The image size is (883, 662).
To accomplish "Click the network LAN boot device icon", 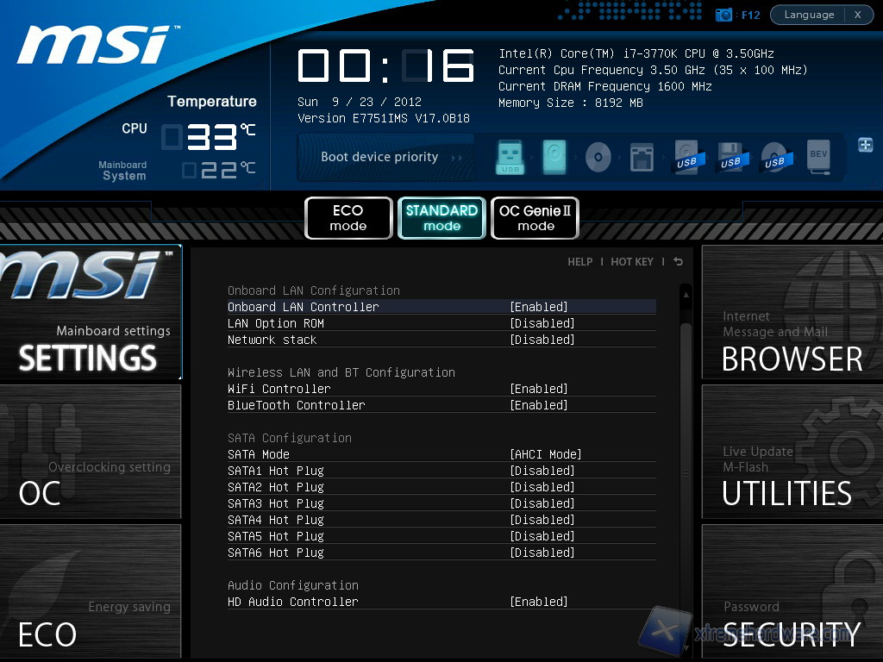I will pyautogui.click(x=642, y=158).
